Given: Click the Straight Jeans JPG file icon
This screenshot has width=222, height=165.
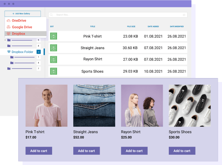Looking at the screenshot, I should (54, 48).
